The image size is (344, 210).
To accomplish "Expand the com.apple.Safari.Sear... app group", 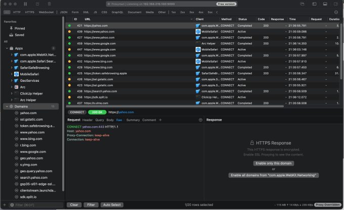I will pos(12,61).
